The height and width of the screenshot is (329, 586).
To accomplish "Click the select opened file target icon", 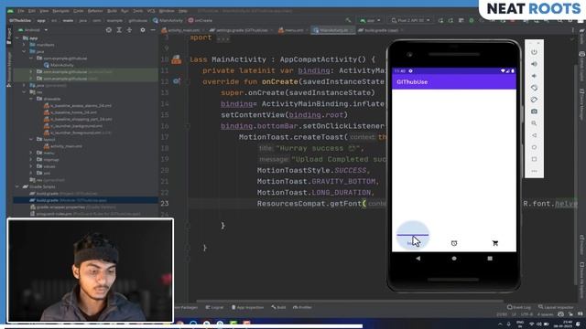I will 108,30.
